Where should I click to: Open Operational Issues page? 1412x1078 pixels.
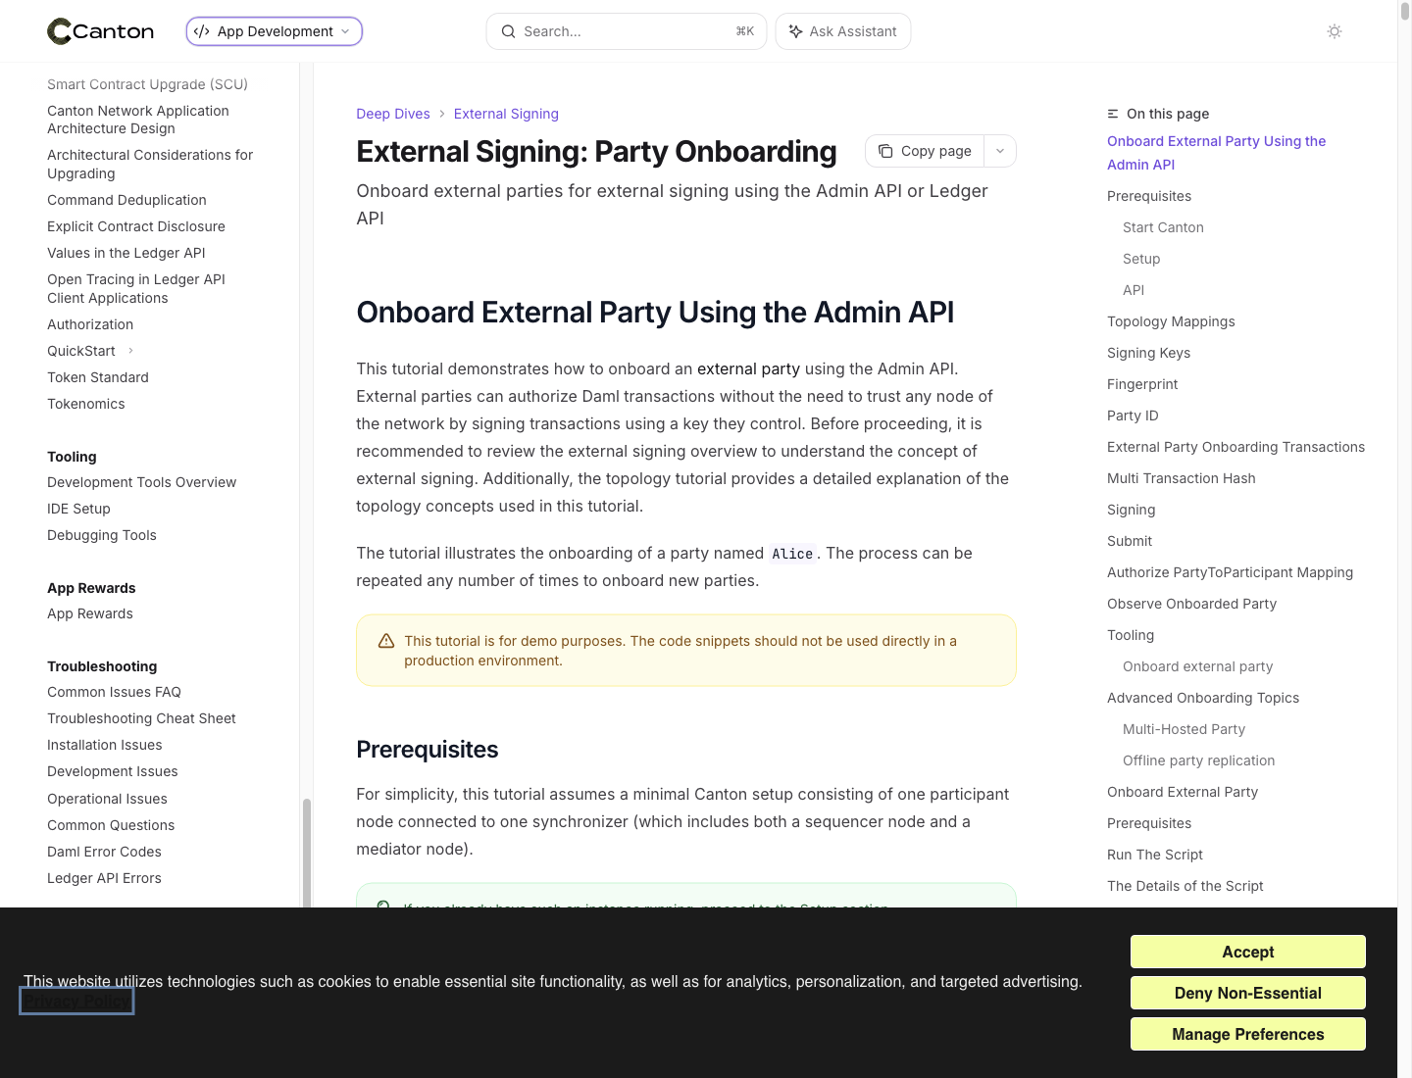(x=107, y=799)
